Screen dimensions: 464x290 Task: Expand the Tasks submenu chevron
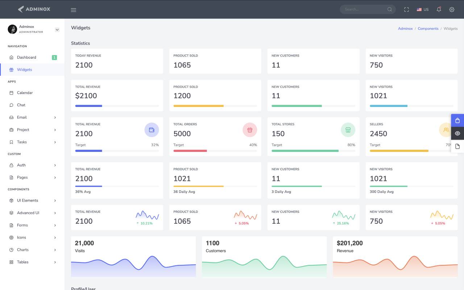[x=55, y=142]
